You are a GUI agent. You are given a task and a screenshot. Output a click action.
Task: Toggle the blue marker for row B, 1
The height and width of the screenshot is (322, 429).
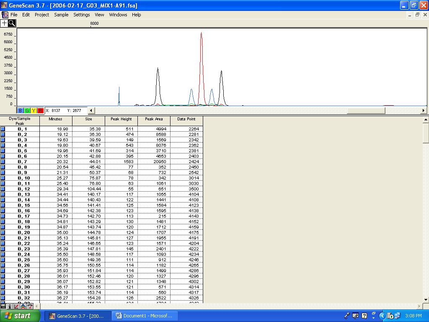tap(3, 129)
